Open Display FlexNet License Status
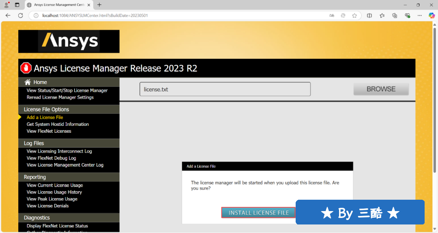 point(57,226)
